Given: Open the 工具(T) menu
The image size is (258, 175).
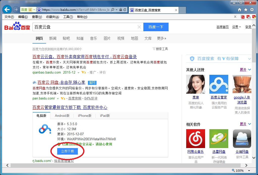Looking at the screenshot, I should [x=68, y=17].
